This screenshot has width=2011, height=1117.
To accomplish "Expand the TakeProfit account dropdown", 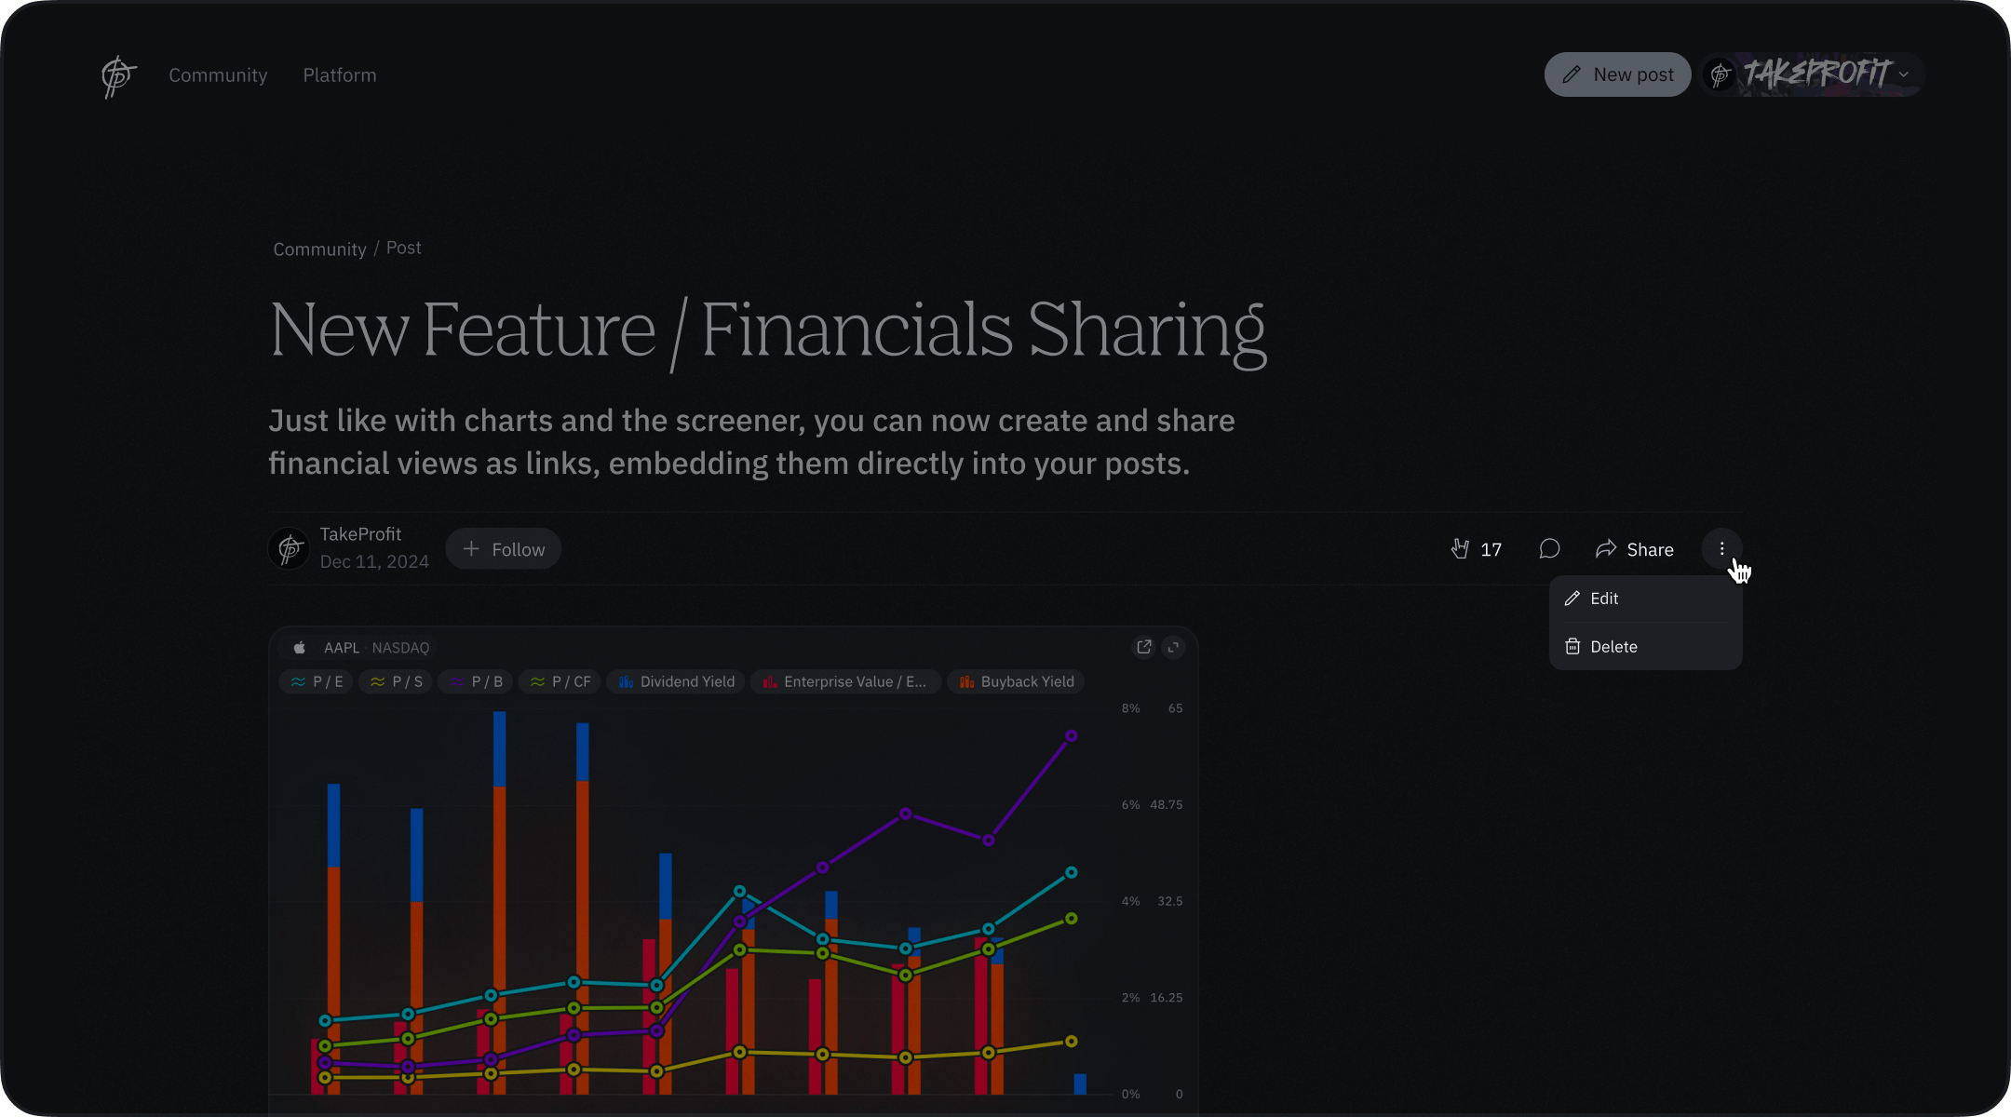I will 1812,74.
